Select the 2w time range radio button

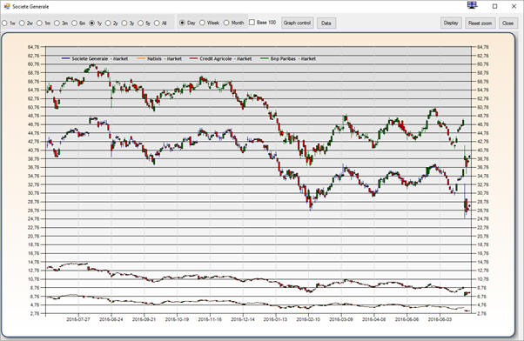point(22,23)
